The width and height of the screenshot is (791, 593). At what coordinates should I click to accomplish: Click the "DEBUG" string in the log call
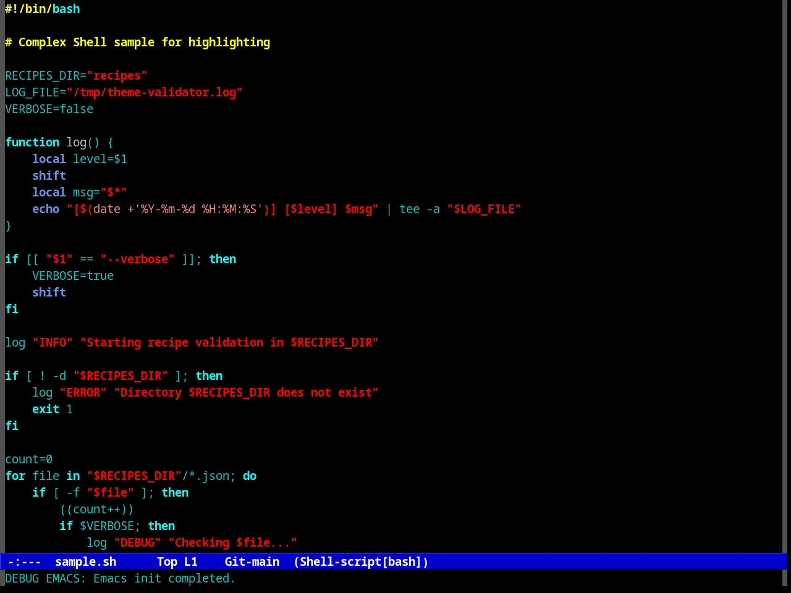(x=138, y=542)
